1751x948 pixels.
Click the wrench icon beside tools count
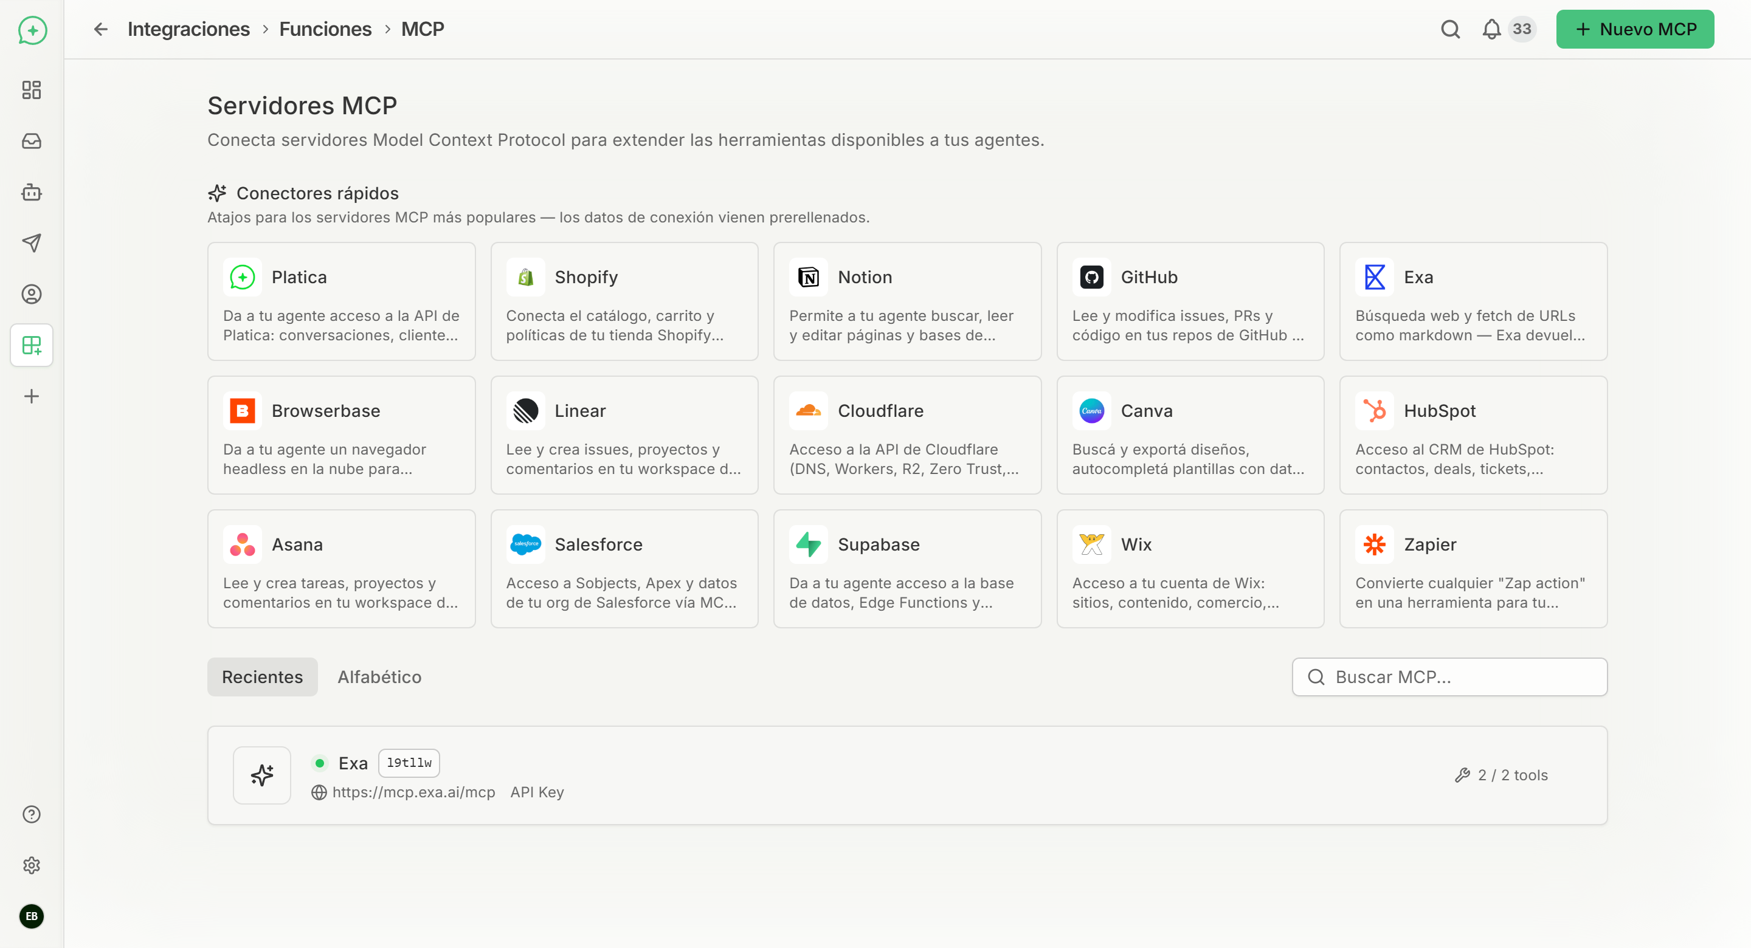(1462, 775)
